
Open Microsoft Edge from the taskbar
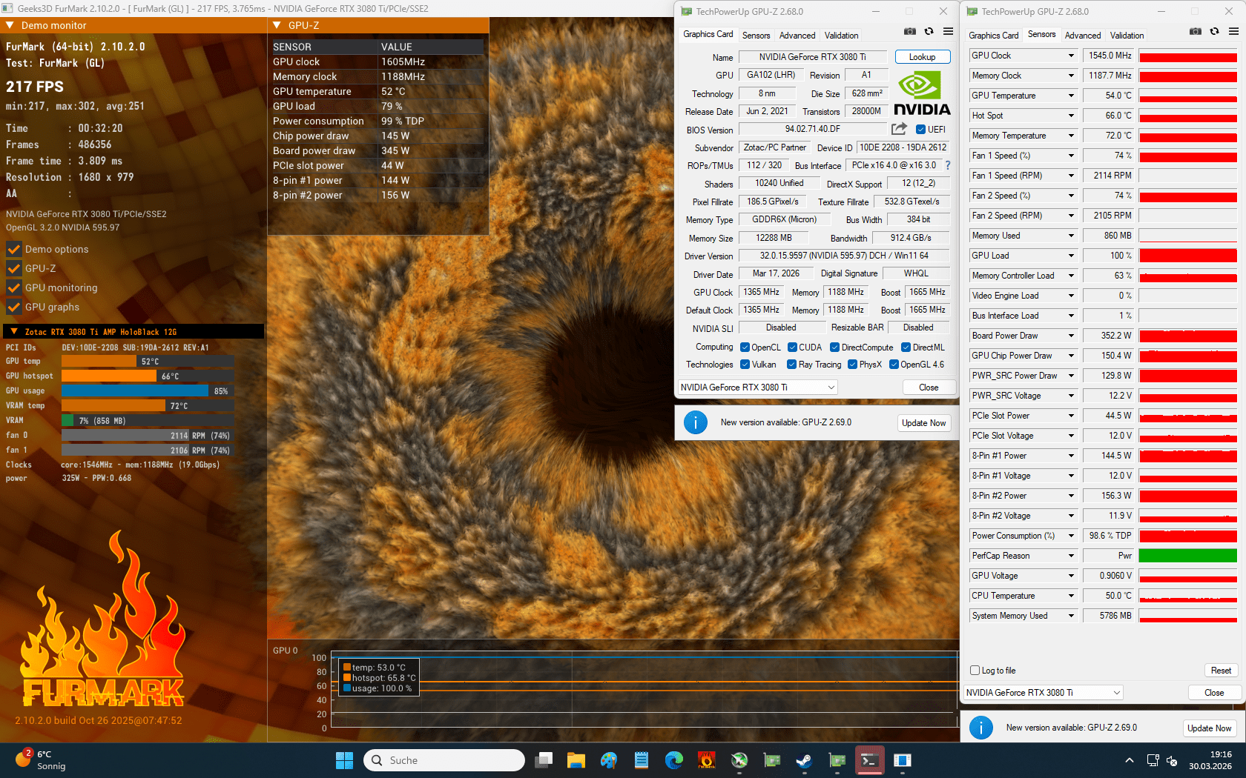674,760
